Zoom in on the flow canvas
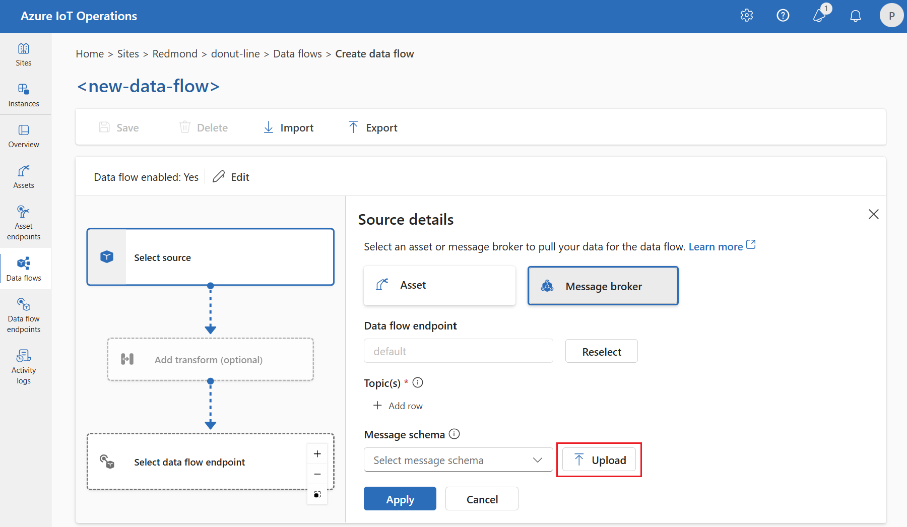The height and width of the screenshot is (527, 907). pyautogui.click(x=317, y=454)
